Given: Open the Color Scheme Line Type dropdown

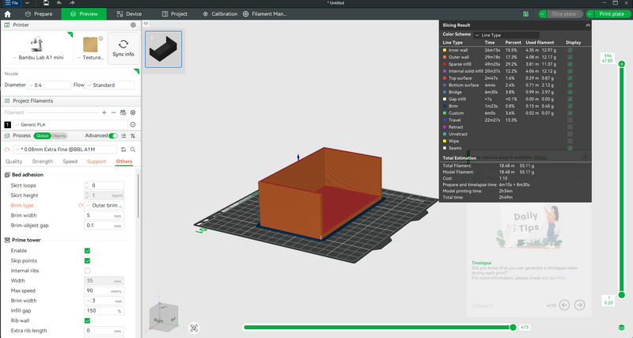Looking at the screenshot, I should pos(506,35).
